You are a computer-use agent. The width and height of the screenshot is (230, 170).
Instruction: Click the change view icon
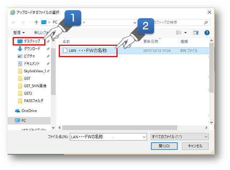click(179, 33)
